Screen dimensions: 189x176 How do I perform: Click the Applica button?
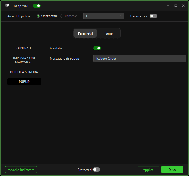(148, 170)
